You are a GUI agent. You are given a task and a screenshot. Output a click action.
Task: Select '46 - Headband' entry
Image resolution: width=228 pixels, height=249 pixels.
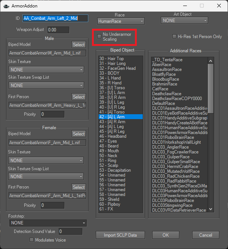(121, 136)
